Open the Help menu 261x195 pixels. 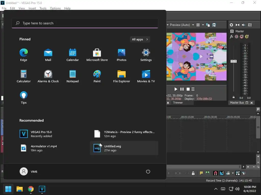tap(67, 8)
